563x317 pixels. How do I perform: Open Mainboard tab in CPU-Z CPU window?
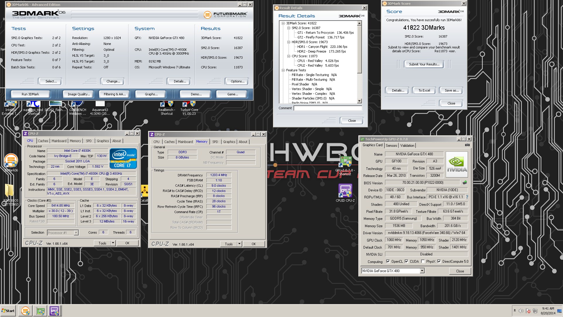pyautogui.click(x=59, y=141)
